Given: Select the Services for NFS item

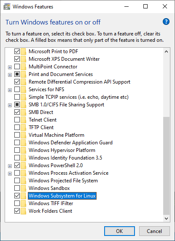Looking at the screenshot, I should (46, 89).
